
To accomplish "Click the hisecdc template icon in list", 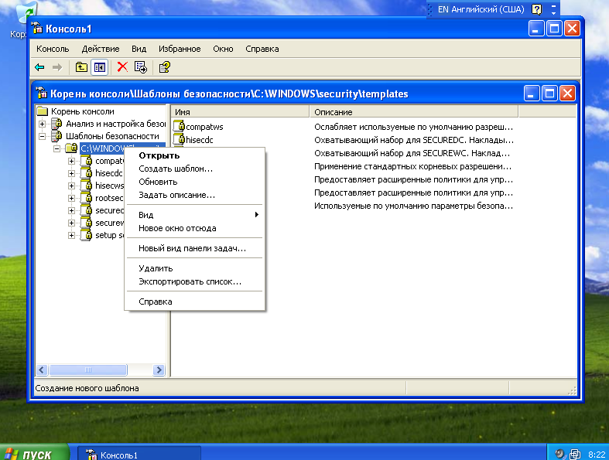I will [x=179, y=139].
